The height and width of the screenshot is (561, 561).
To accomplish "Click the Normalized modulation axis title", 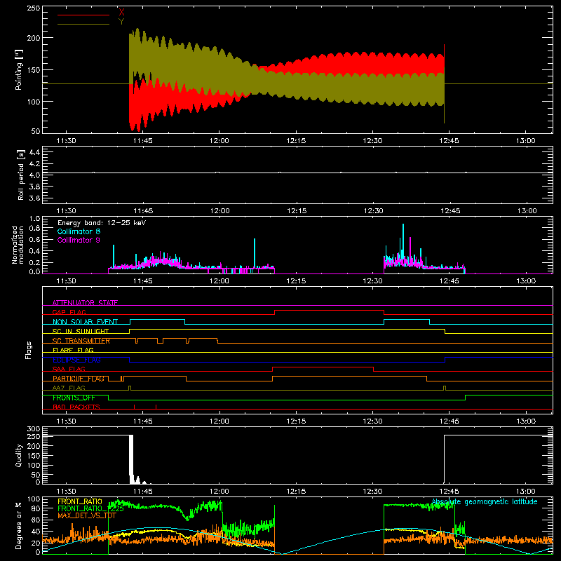I will 18,245.
